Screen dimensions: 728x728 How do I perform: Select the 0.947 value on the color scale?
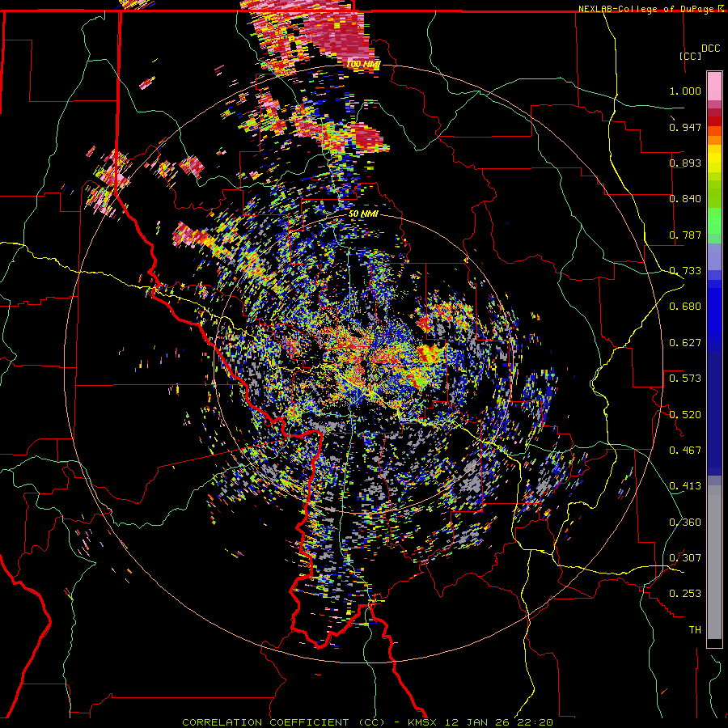point(685,127)
